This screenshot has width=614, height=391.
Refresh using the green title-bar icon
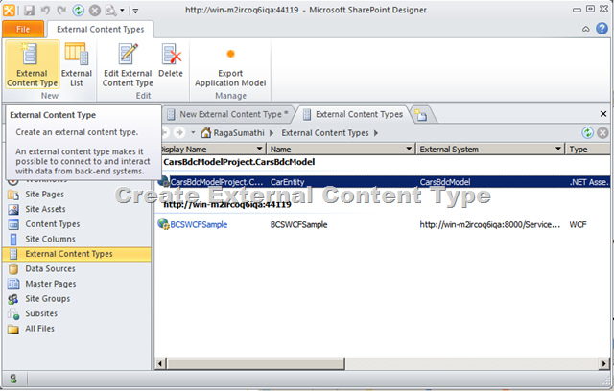(x=79, y=10)
